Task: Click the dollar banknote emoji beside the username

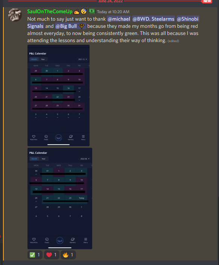Action: pyautogui.click(x=92, y=11)
